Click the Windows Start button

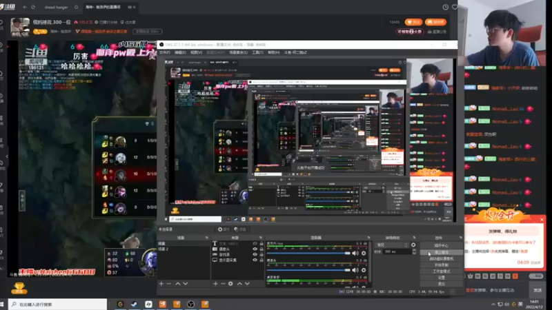(x=2, y=304)
